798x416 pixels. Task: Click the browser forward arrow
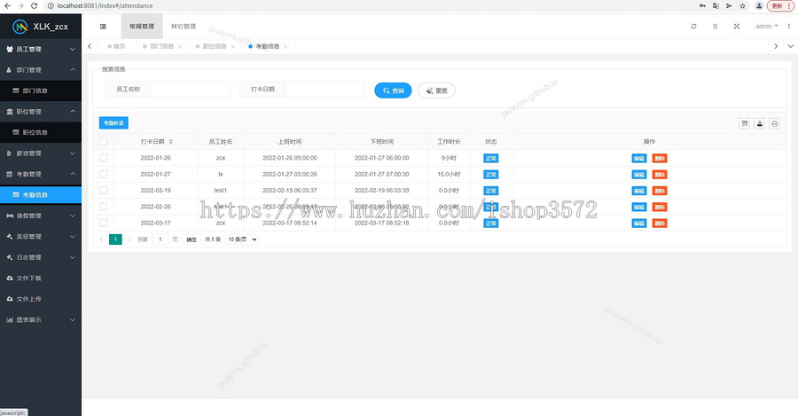click(20, 5)
